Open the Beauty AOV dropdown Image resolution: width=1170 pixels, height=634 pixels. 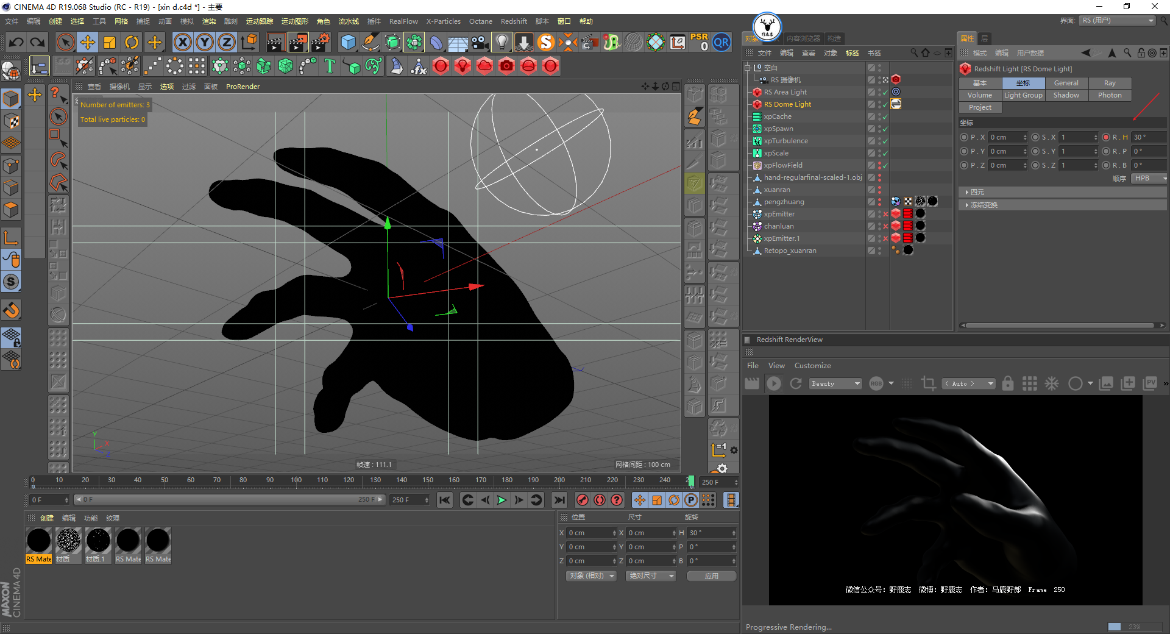(x=835, y=383)
